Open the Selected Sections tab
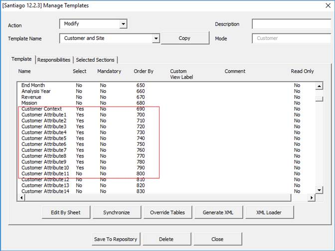Image resolution: width=335 pixels, height=251 pixels. pyautogui.click(x=95, y=60)
